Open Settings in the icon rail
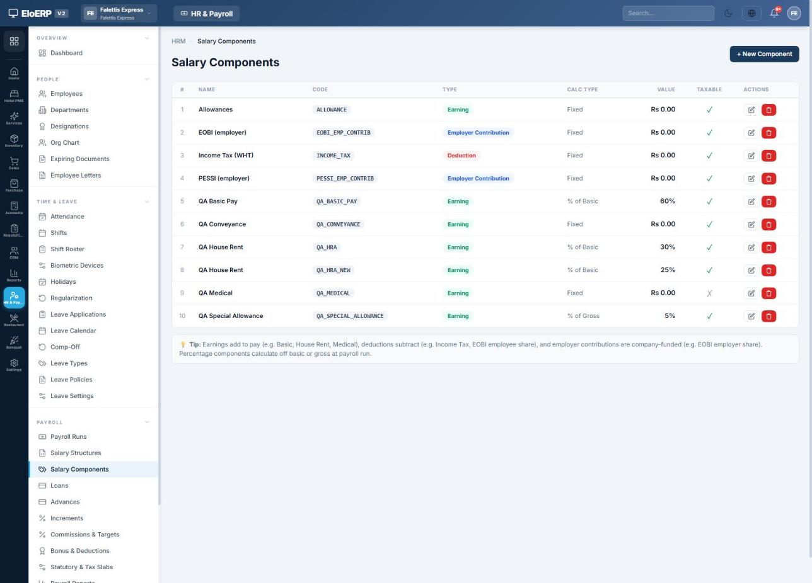This screenshot has height=583, width=812. pos(14,365)
